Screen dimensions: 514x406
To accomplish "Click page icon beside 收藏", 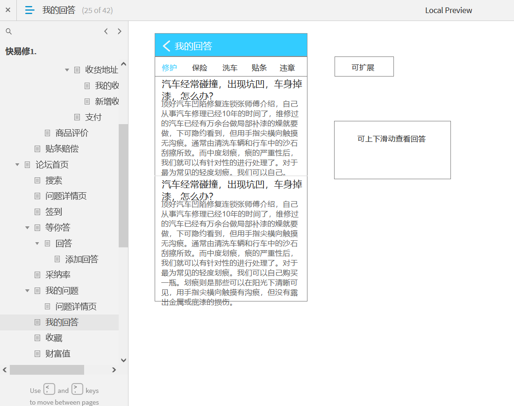I will click(37, 338).
